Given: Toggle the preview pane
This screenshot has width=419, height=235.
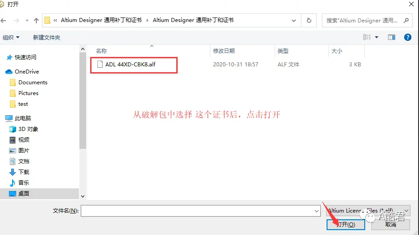Looking at the screenshot, I should coord(392,37).
